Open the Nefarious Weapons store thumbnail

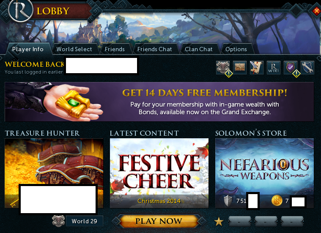tap(264, 173)
